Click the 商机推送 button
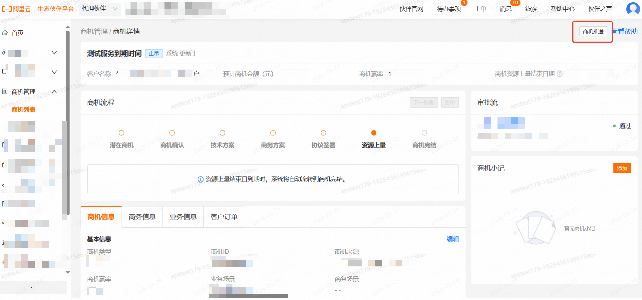The height and width of the screenshot is (300, 642). [593, 31]
